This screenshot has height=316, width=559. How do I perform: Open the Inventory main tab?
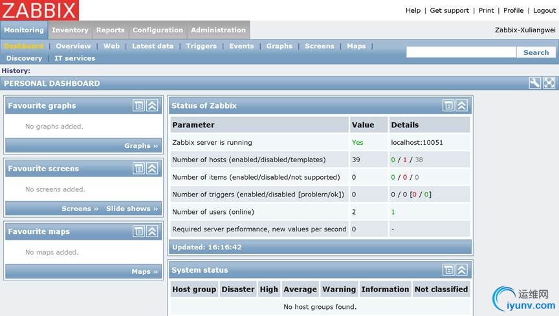(70, 30)
